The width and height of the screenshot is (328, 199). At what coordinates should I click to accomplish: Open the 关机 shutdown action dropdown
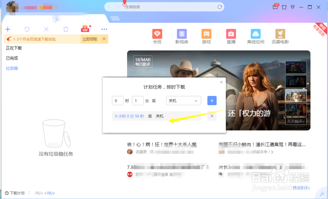tap(183, 101)
